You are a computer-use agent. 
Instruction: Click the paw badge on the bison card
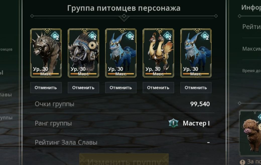(x=93, y=36)
